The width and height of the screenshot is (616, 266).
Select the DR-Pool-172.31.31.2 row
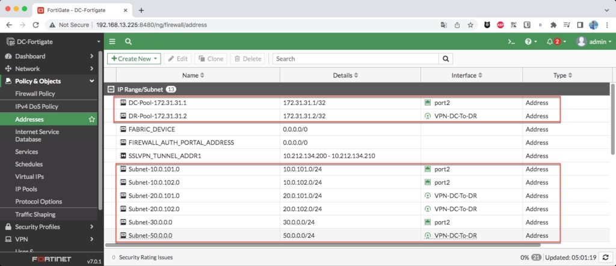(357, 116)
